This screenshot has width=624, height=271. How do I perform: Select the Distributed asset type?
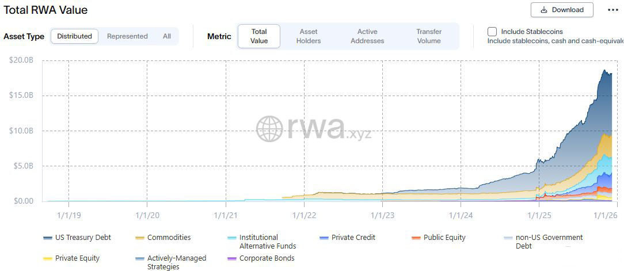pos(74,36)
